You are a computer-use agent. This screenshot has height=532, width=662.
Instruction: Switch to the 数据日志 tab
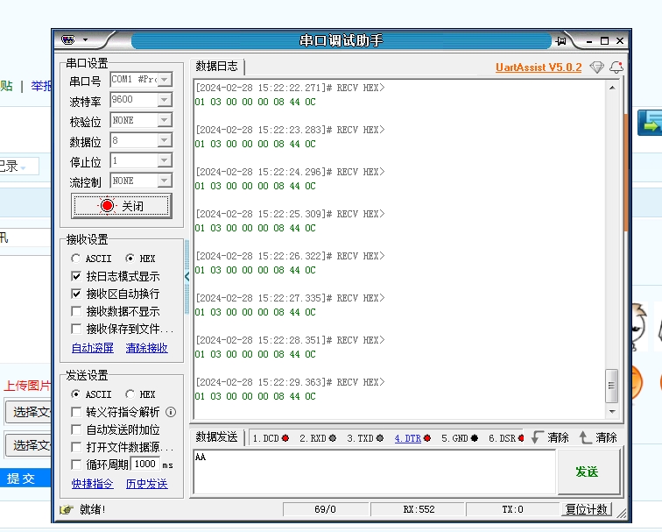tap(216, 67)
